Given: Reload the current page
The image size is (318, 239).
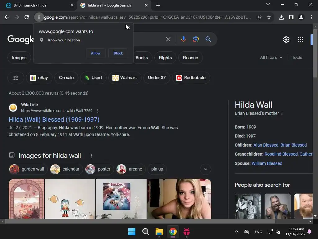Looking at the screenshot, I should coord(27,17).
